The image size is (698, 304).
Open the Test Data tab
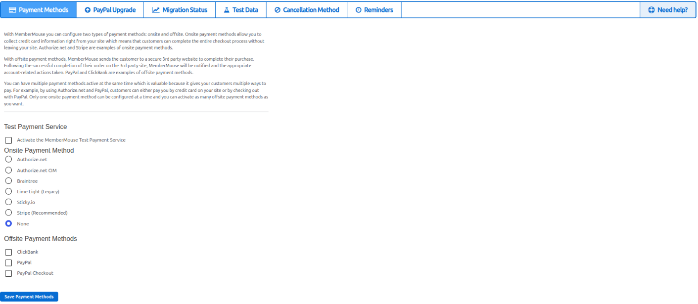241,10
